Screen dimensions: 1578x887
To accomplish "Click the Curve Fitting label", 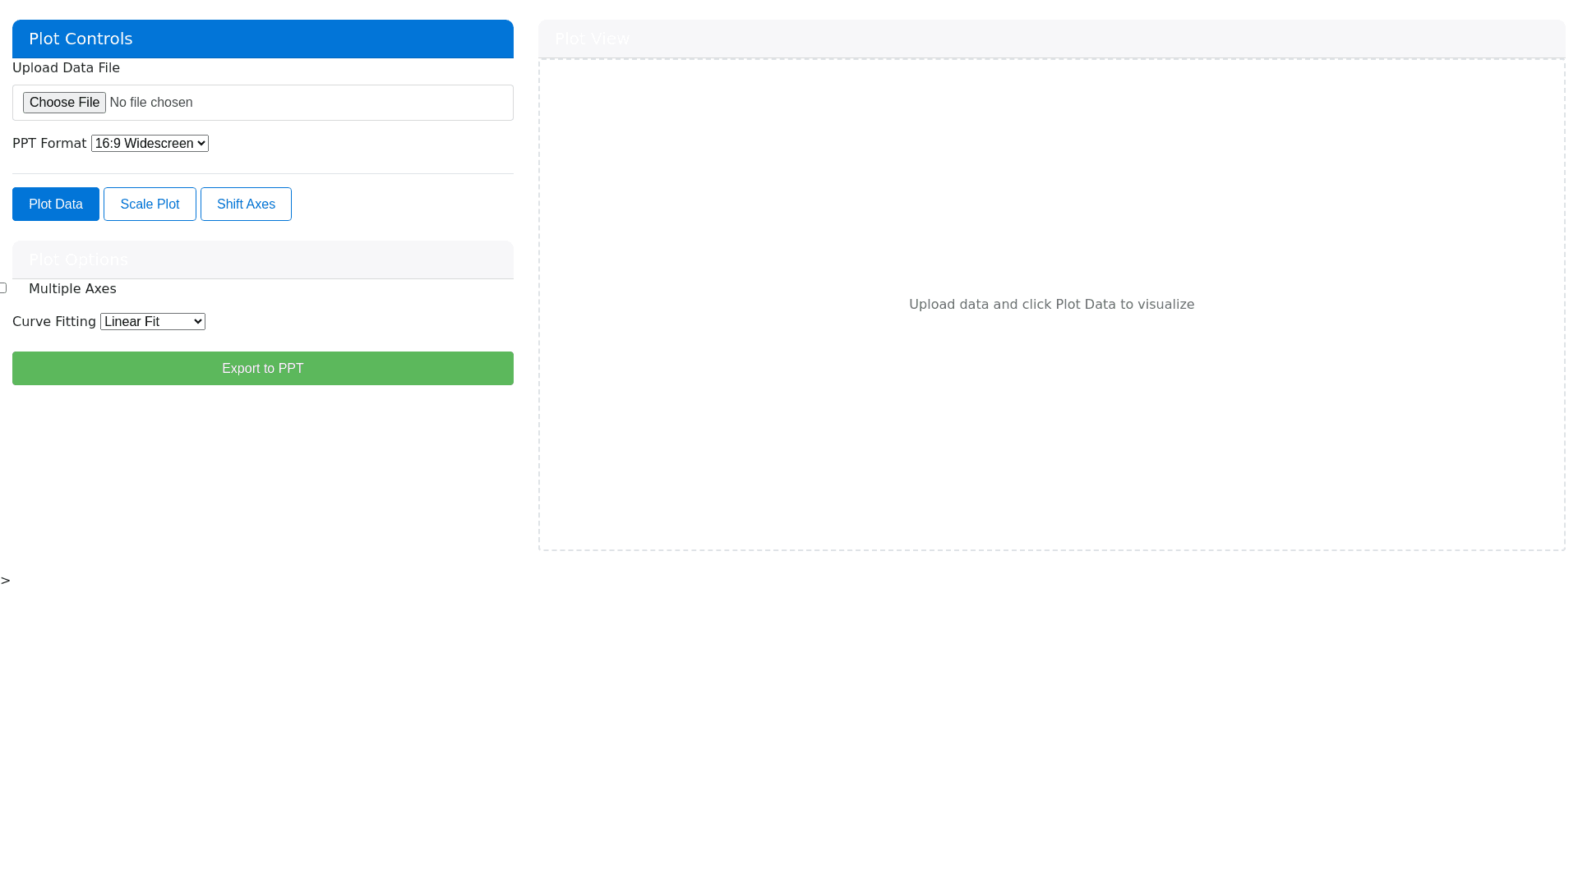I will [x=54, y=322].
